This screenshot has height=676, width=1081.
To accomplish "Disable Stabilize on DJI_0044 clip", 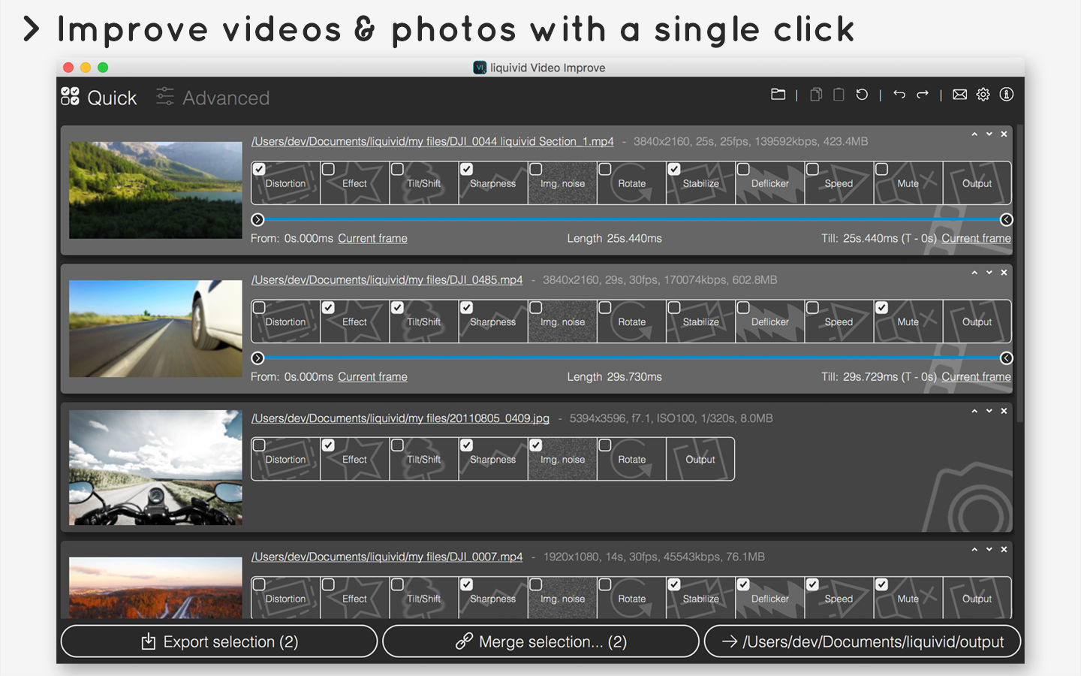I will (x=674, y=169).
